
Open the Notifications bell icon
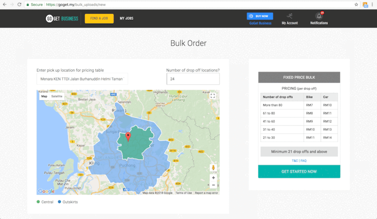[319, 16]
